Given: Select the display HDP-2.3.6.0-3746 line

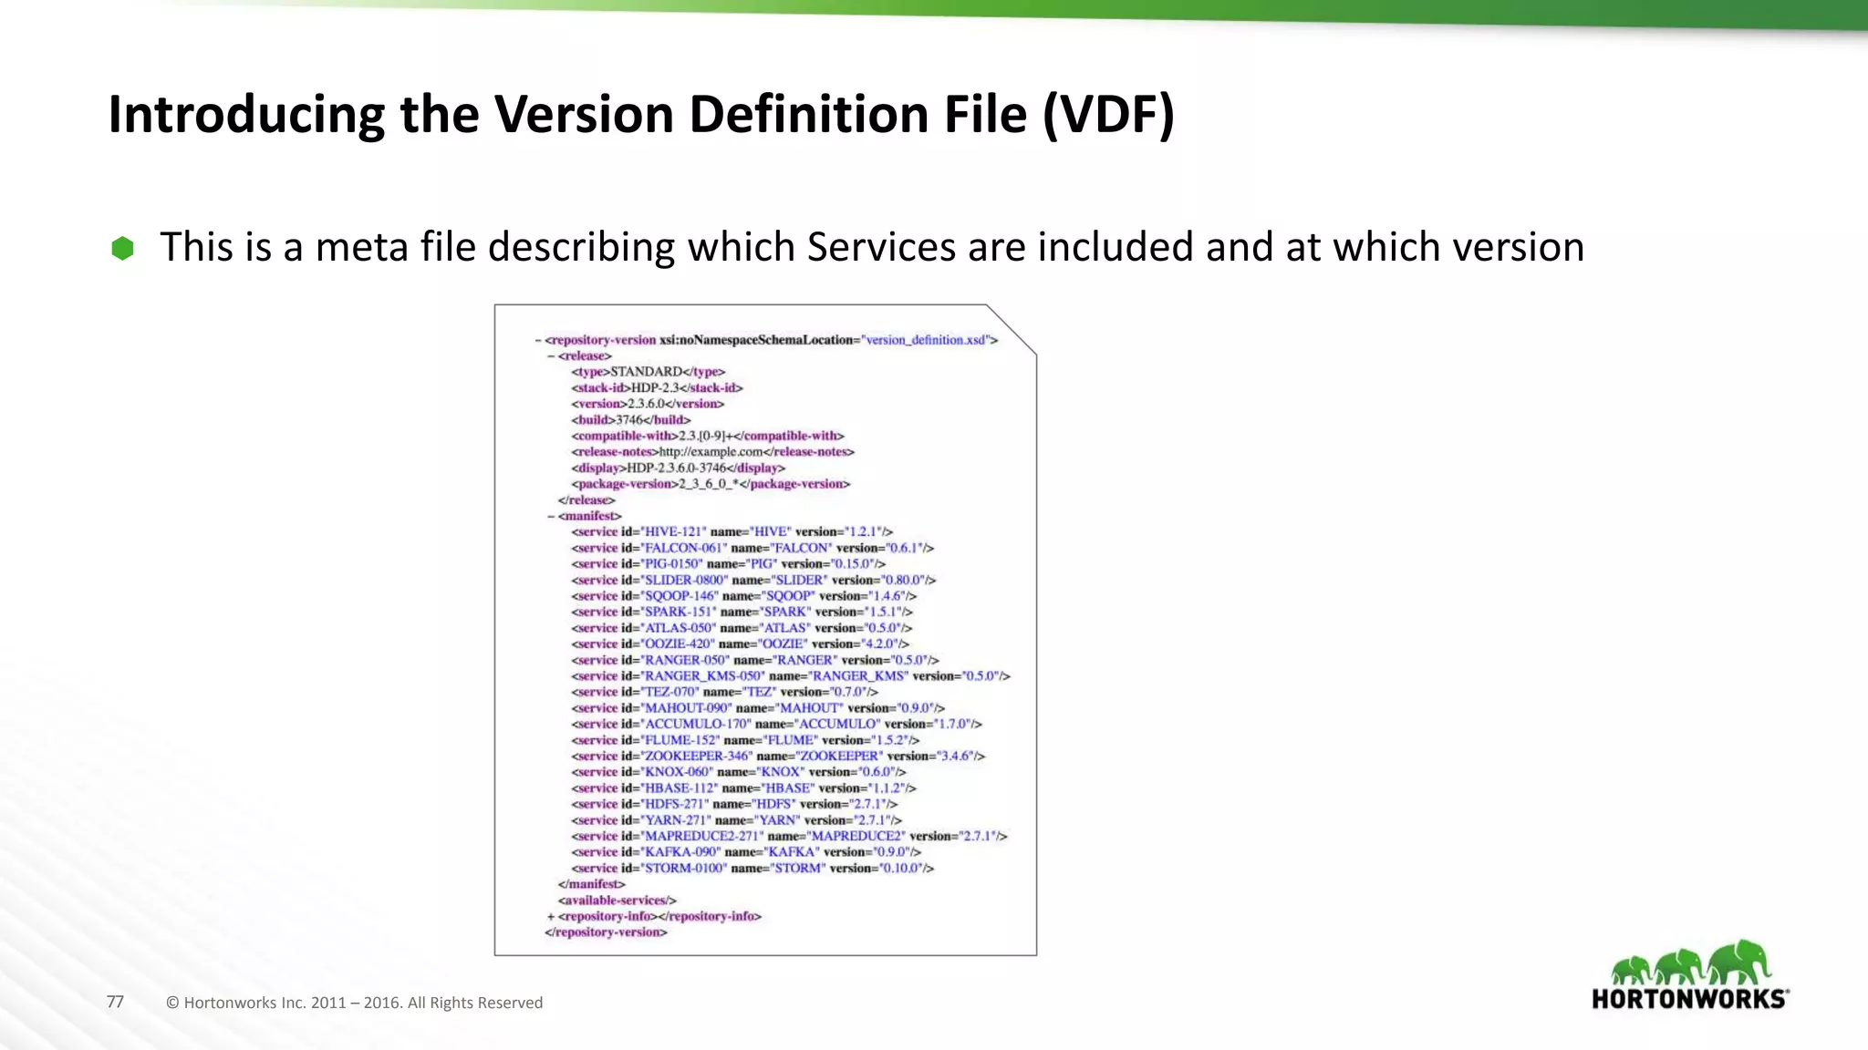Looking at the screenshot, I should click(x=678, y=468).
